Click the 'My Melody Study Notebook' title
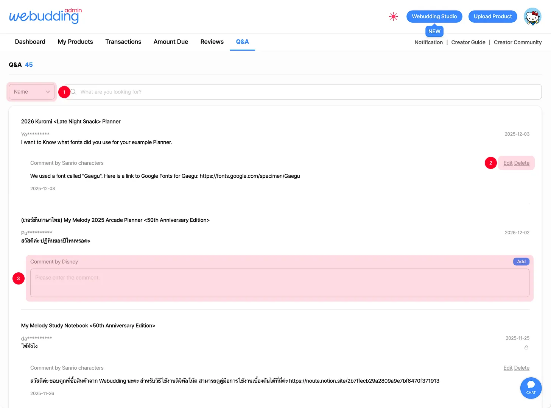Screen dimensions: 551x408 click(x=88, y=326)
